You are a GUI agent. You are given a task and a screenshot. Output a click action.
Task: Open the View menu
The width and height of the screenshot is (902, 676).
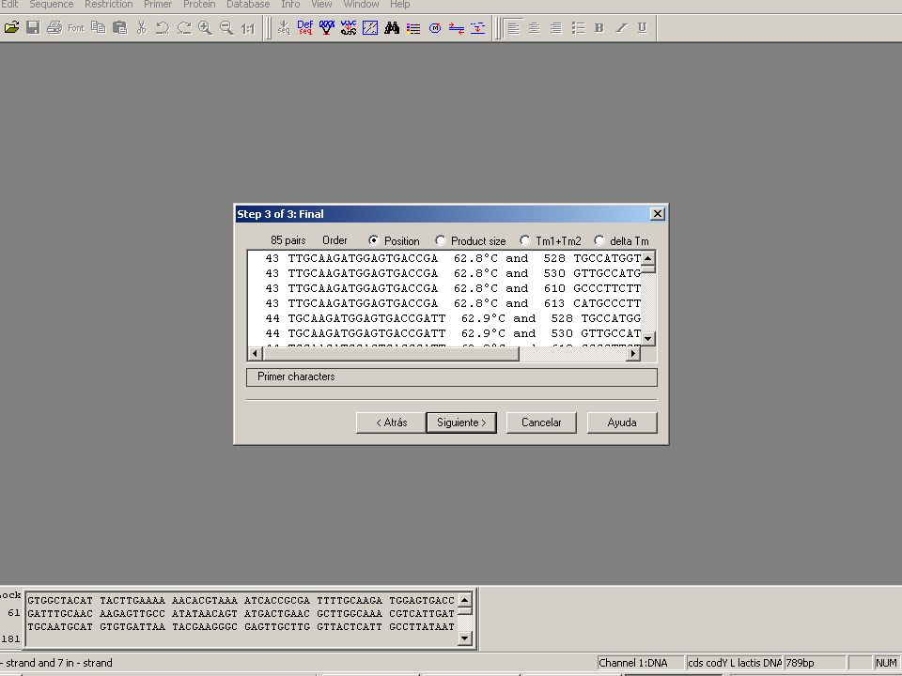click(321, 5)
